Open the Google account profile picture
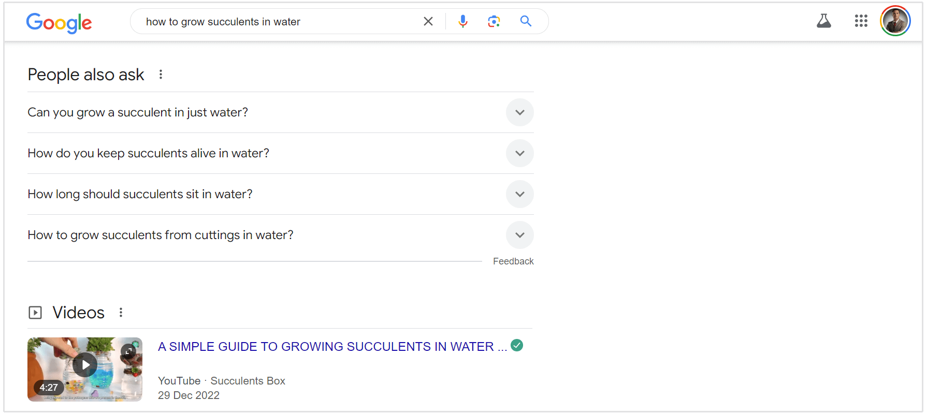This screenshot has width=927, height=414. pyautogui.click(x=895, y=21)
